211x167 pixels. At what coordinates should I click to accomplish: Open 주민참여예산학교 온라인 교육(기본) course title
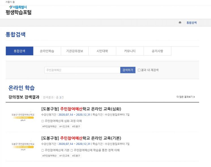81,138
